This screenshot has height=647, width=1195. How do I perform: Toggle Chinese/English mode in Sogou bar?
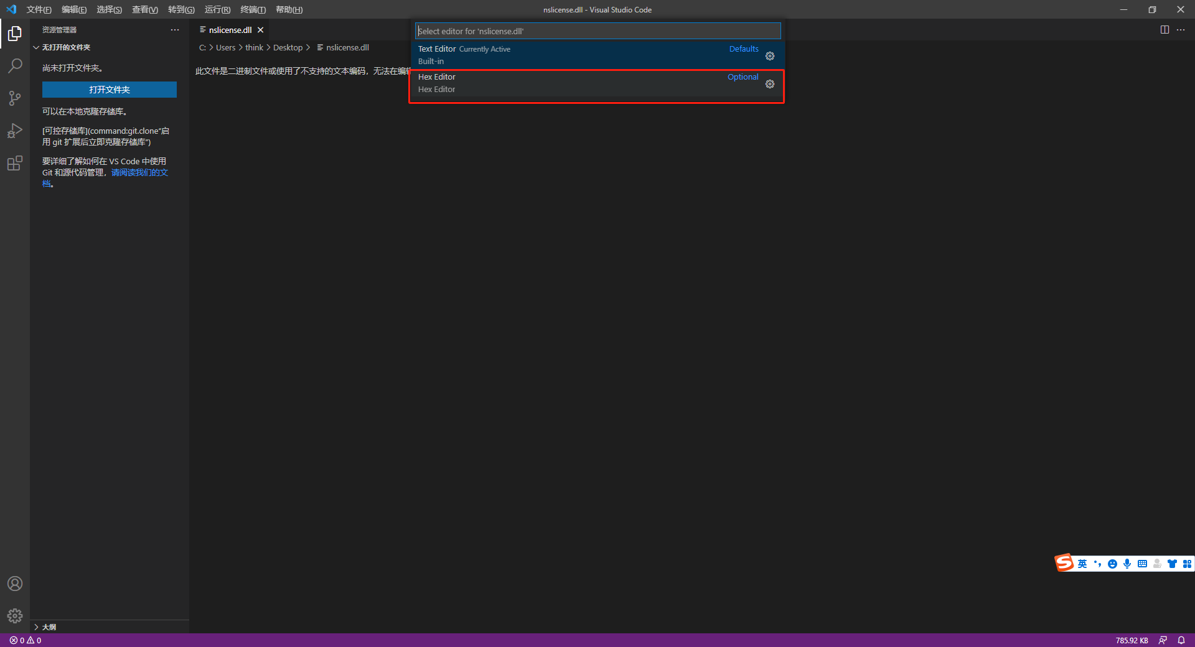click(1082, 564)
